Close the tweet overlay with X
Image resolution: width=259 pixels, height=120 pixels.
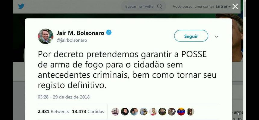[x=235, y=6]
